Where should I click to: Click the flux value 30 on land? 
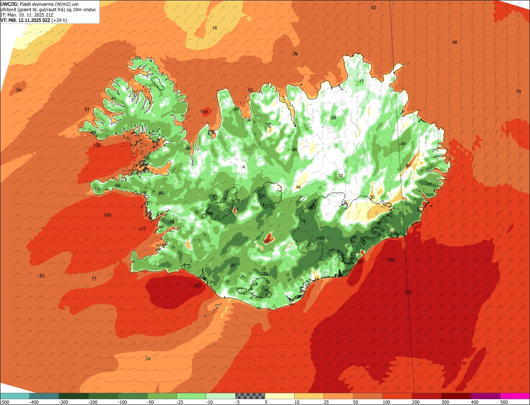tap(372, 197)
